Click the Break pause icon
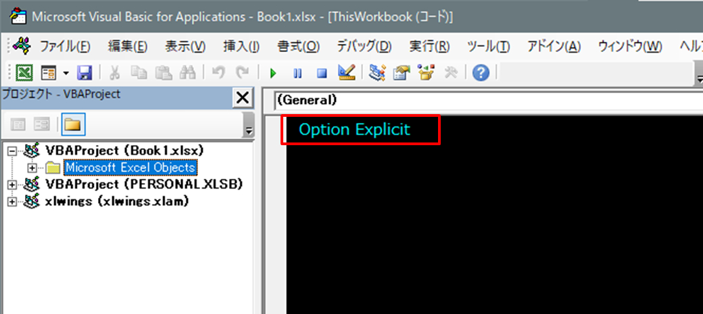 [x=297, y=73]
